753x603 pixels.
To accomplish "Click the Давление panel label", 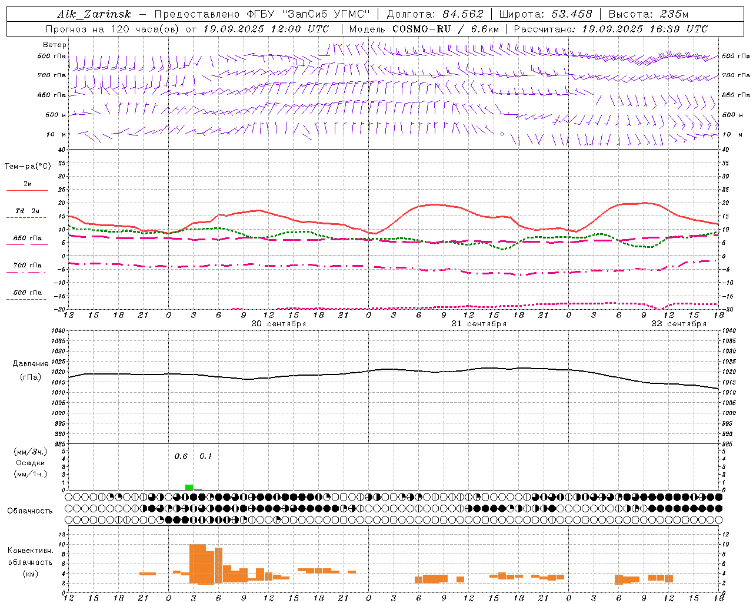I will [31, 364].
